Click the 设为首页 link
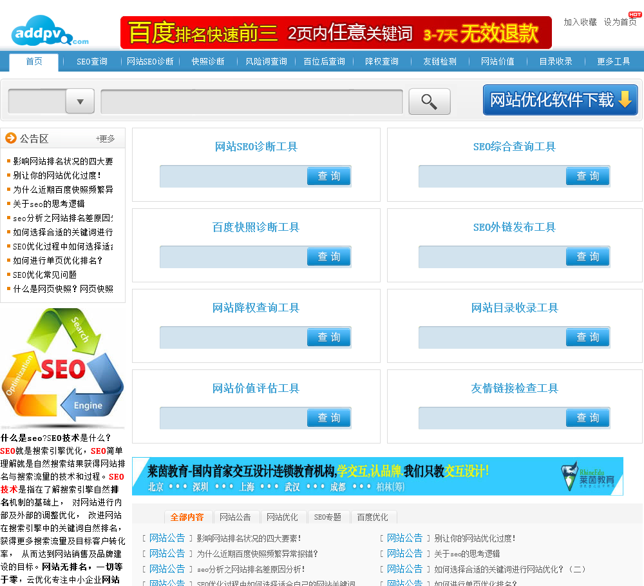 pyautogui.click(x=620, y=22)
